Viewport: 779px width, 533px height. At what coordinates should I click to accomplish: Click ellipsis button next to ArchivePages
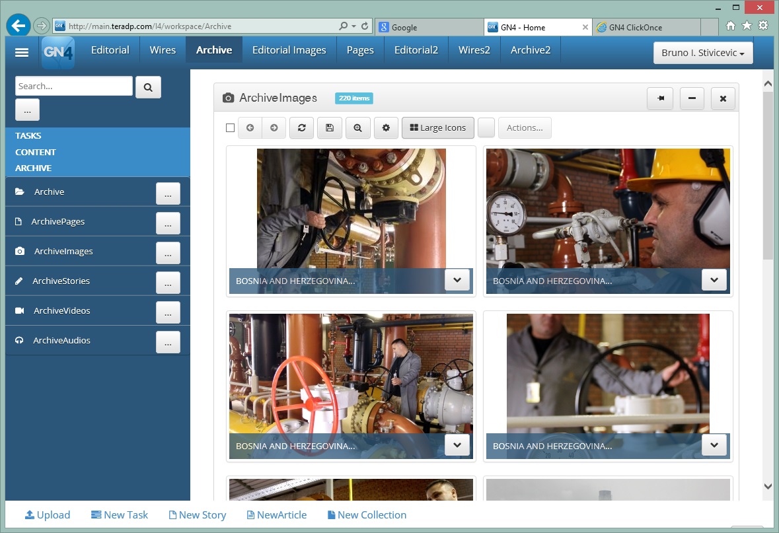(168, 223)
